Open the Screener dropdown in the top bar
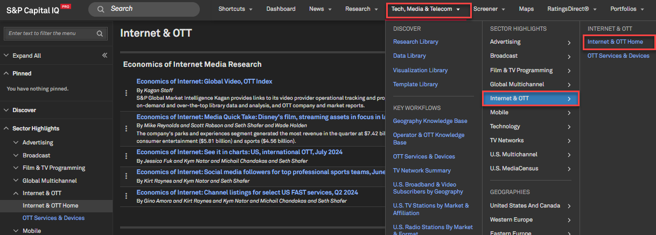Screen dimensions: 656x235 tap(489, 9)
